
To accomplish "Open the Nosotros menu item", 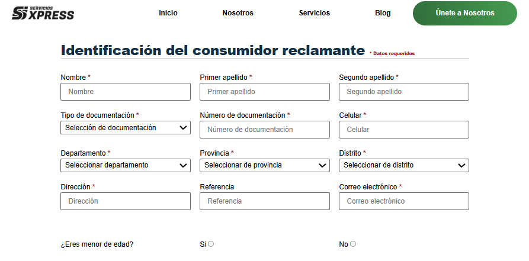I will click(238, 13).
